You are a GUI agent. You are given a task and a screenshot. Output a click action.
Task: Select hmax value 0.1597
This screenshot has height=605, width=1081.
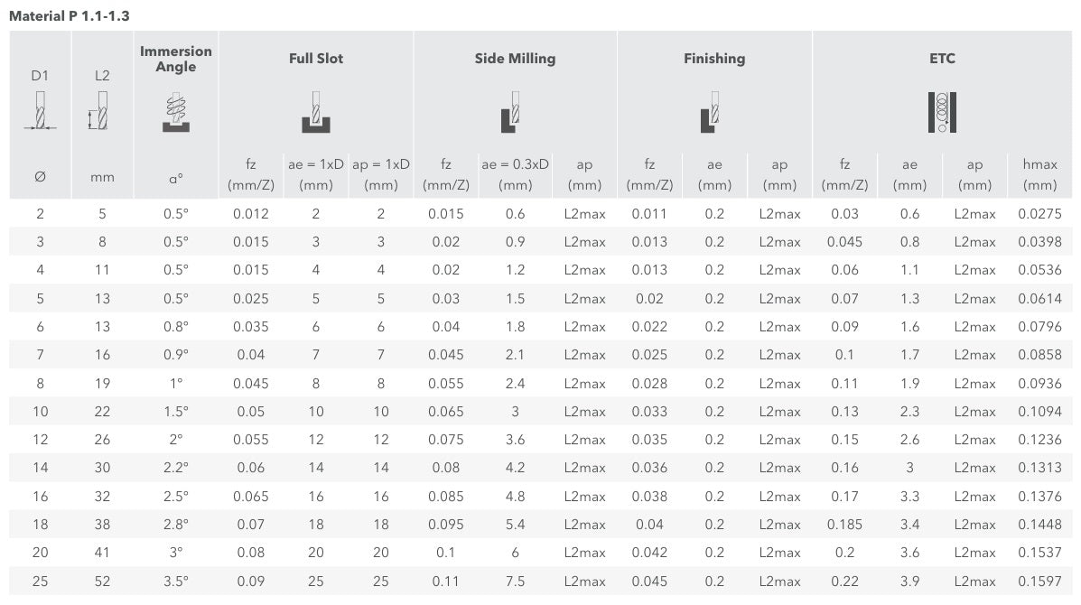(1039, 581)
